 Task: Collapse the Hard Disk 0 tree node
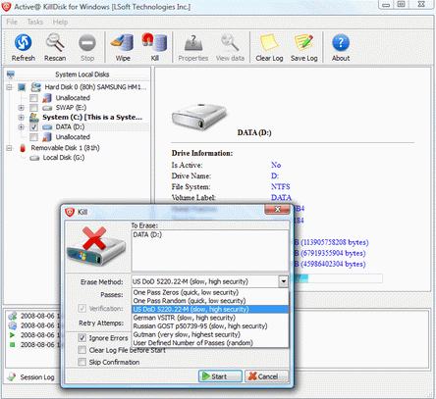[x=10, y=87]
